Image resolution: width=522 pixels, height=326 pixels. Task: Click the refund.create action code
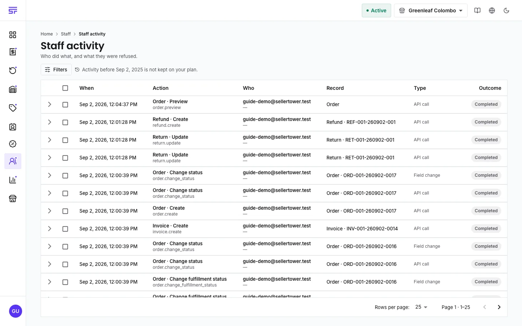coord(166,125)
